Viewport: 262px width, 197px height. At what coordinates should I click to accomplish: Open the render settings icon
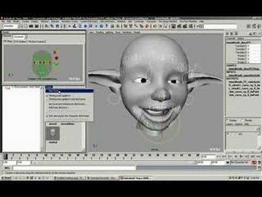pyautogui.click(x=190, y=26)
